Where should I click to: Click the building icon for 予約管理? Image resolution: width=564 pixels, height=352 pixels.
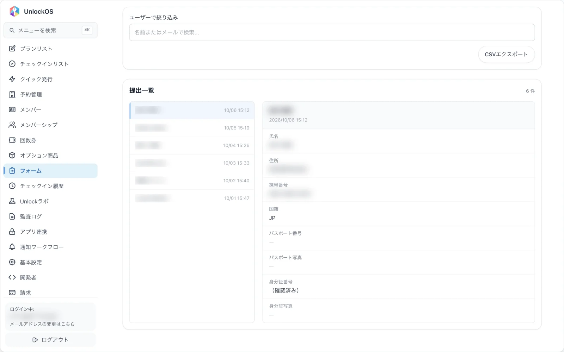click(12, 94)
